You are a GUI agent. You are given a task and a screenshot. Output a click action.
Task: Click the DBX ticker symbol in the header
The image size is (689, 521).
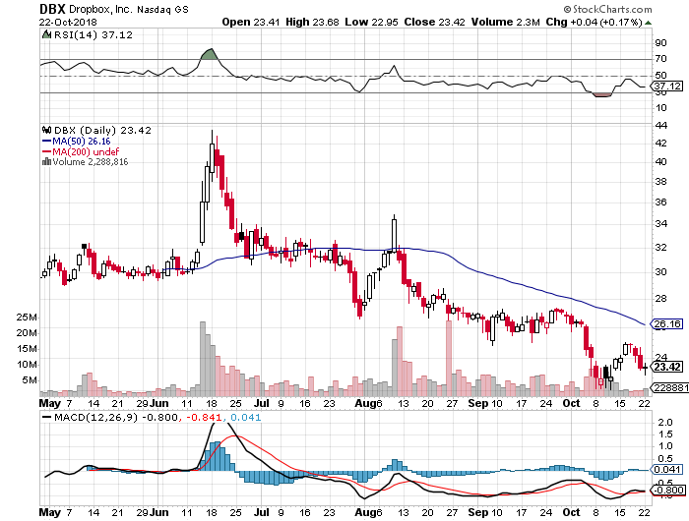click(x=52, y=9)
